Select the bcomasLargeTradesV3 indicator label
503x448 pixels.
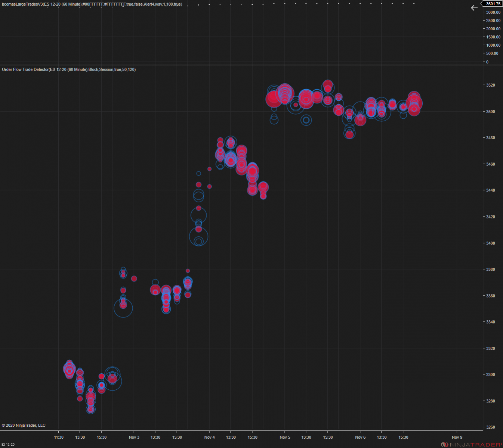coord(92,4)
